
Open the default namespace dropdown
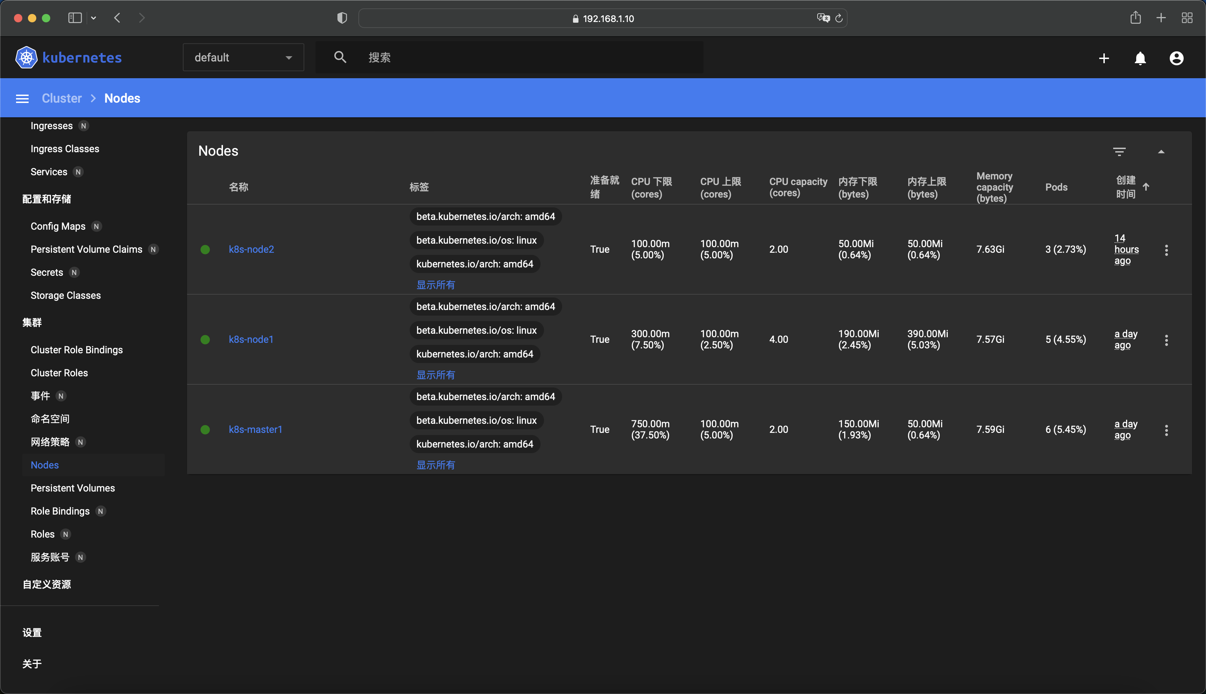coord(243,57)
